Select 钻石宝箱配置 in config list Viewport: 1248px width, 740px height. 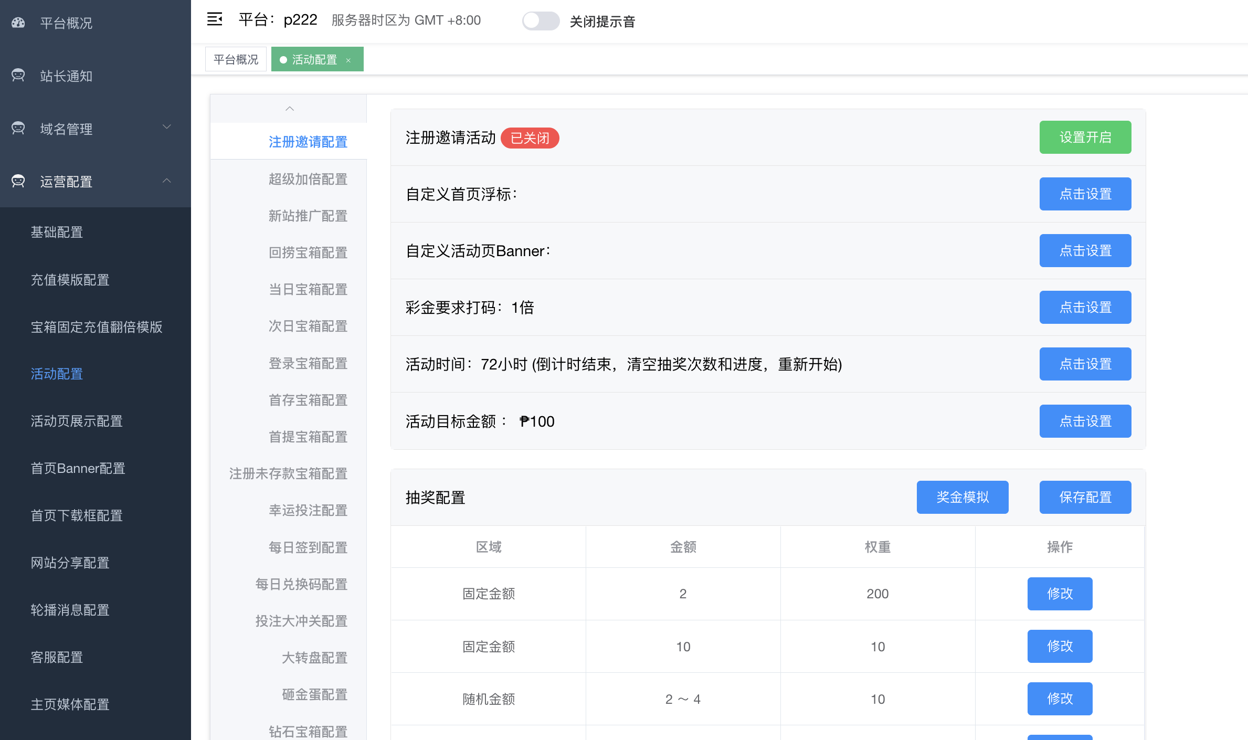click(308, 731)
